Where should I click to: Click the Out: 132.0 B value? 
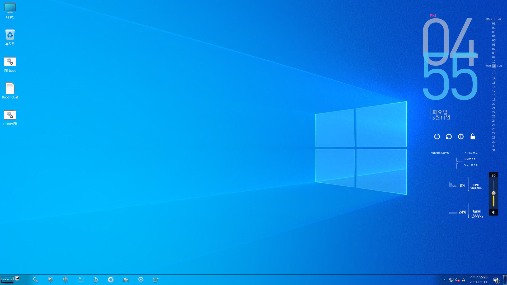470,165
